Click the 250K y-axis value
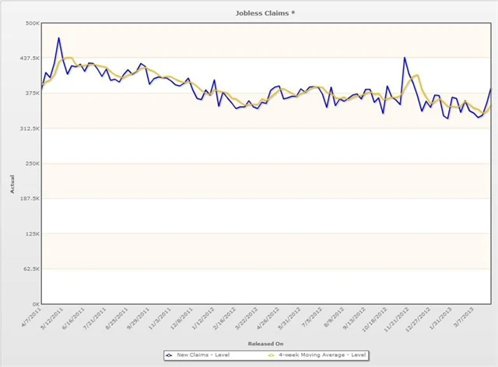The width and height of the screenshot is (498, 367). (33, 164)
